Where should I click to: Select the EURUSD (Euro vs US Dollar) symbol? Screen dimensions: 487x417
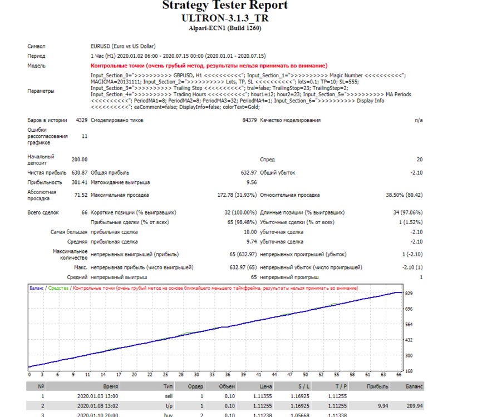click(x=123, y=46)
